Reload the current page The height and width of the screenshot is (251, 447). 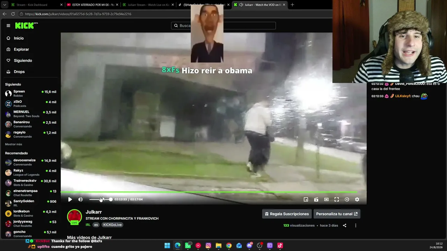pos(13,14)
